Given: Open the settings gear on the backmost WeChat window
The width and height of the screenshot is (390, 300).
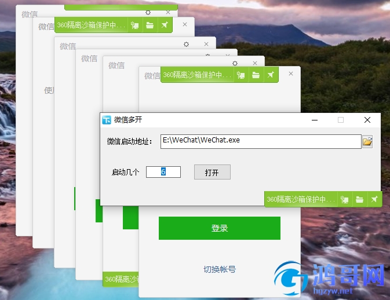Looking at the screenshot, I should (x=148, y=12).
